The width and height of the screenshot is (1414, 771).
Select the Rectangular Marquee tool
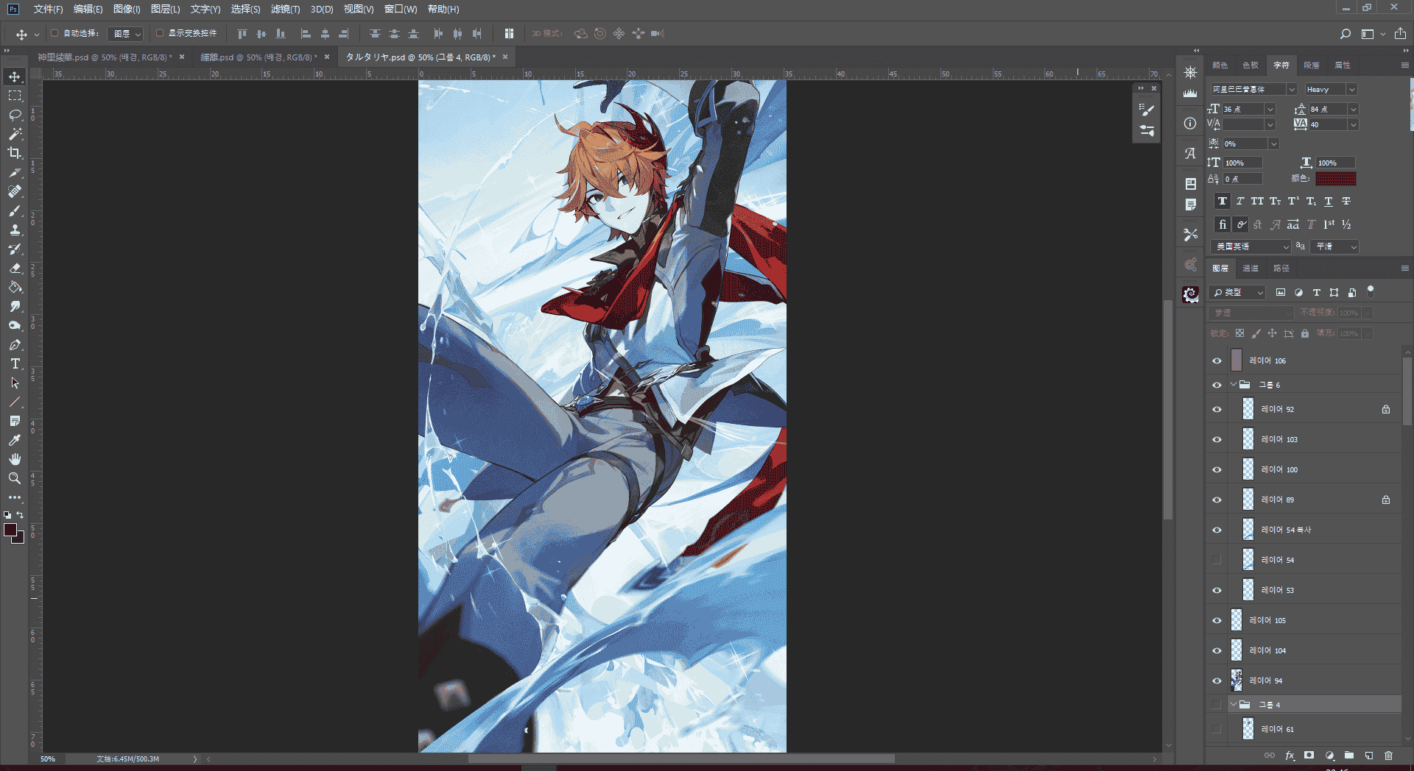click(x=15, y=96)
